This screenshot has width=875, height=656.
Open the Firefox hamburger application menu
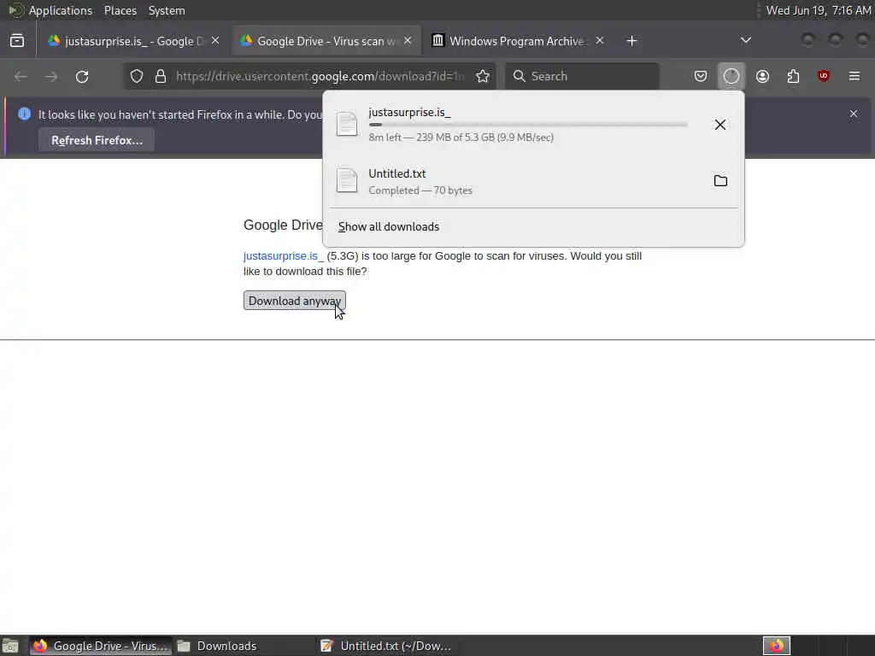pyautogui.click(x=854, y=76)
